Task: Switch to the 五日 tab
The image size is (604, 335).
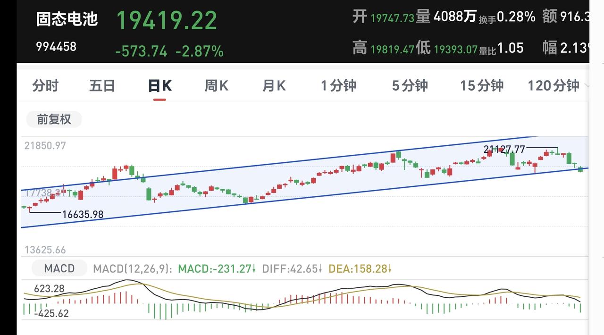Action: (102, 86)
